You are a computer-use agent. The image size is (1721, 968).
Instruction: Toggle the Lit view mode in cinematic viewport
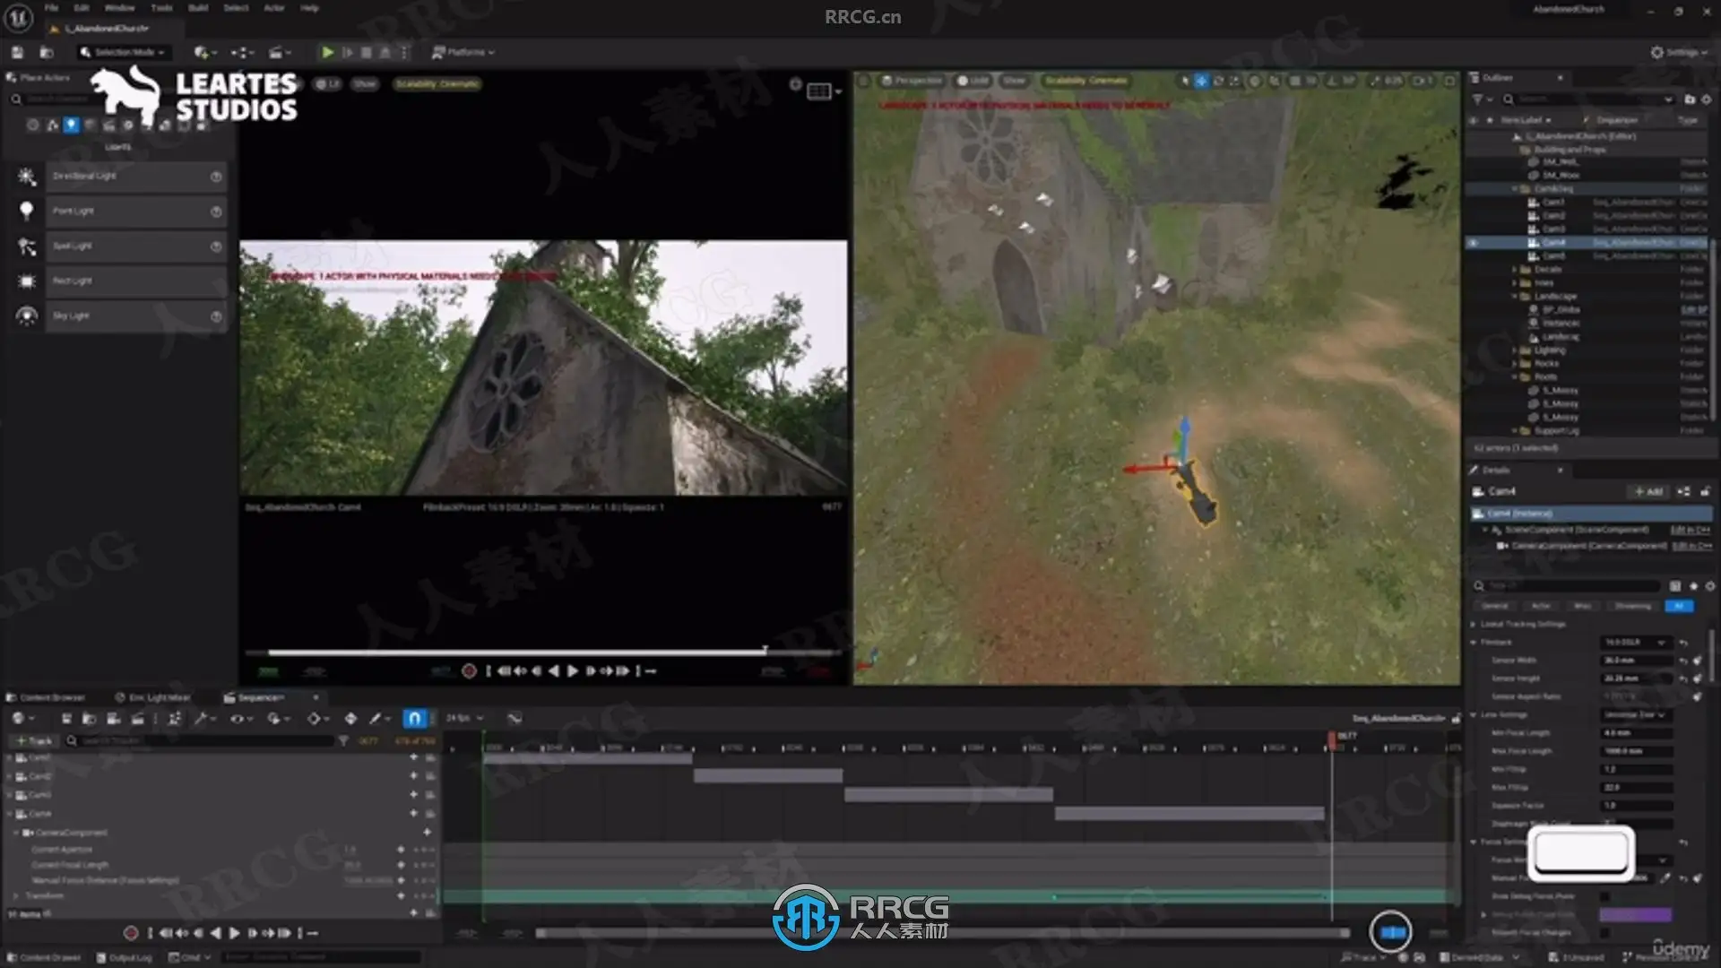[328, 83]
